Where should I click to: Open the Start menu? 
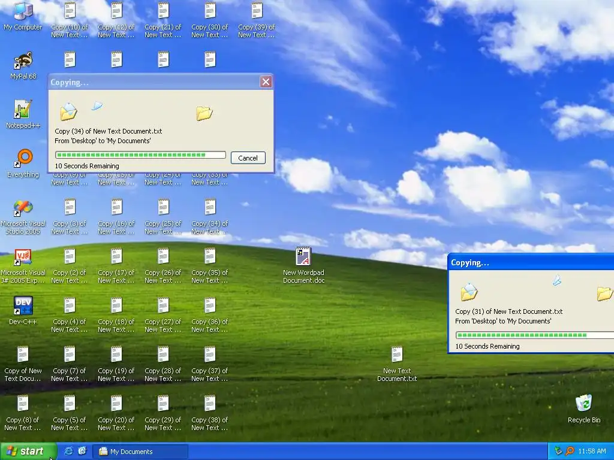[x=28, y=452]
